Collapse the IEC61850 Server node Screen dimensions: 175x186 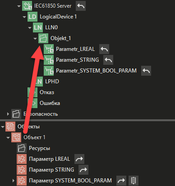(19, 6)
